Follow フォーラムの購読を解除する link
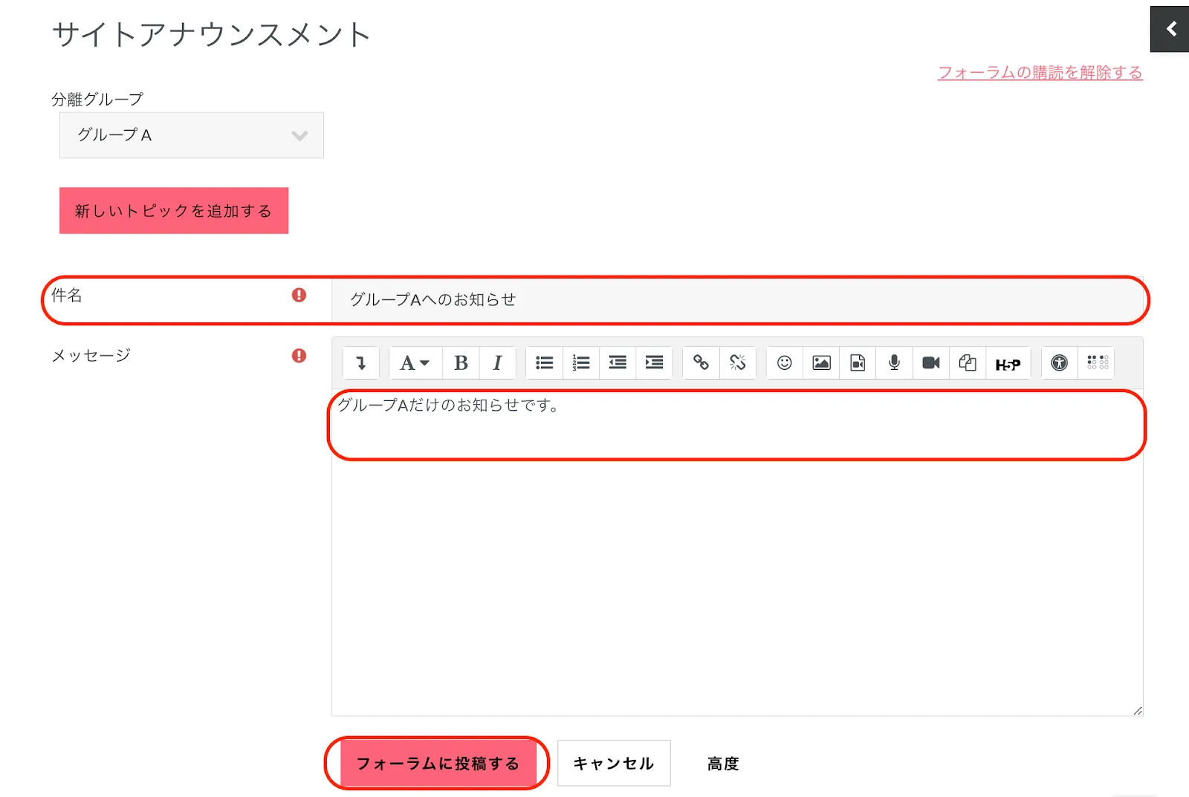This screenshot has width=1189, height=797. tap(1040, 73)
